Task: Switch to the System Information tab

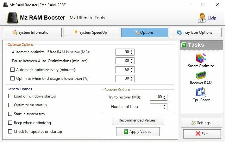Action: click(x=33, y=33)
